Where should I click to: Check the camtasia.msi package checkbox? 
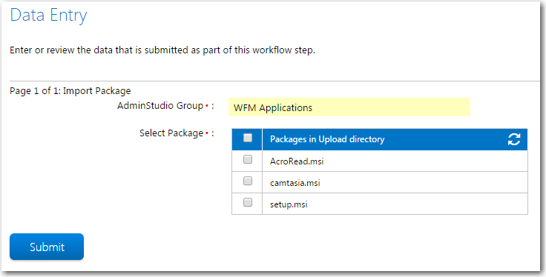coord(248,181)
